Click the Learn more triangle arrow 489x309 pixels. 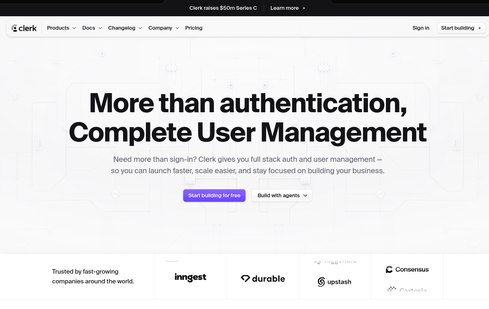click(x=304, y=8)
